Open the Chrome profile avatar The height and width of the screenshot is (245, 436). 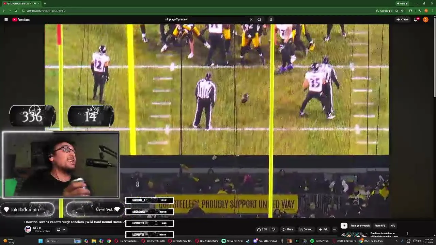click(426, 11)
